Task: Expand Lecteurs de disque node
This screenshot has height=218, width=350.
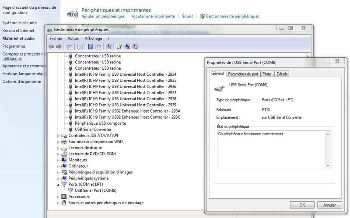Action: (58, 148)
